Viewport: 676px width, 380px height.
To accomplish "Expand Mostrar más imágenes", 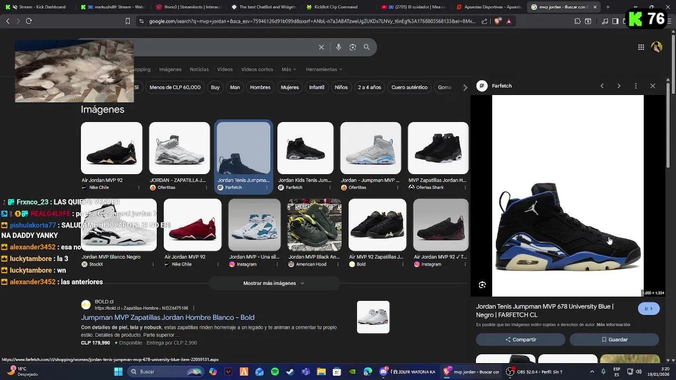I will click(x=274, y=283).
